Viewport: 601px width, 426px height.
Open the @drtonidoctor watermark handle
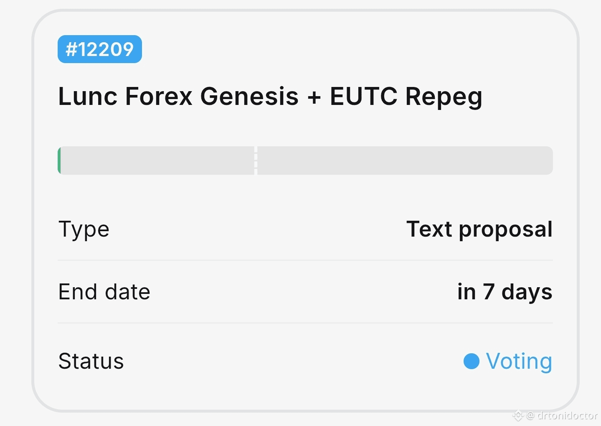(x=567, y=416)
